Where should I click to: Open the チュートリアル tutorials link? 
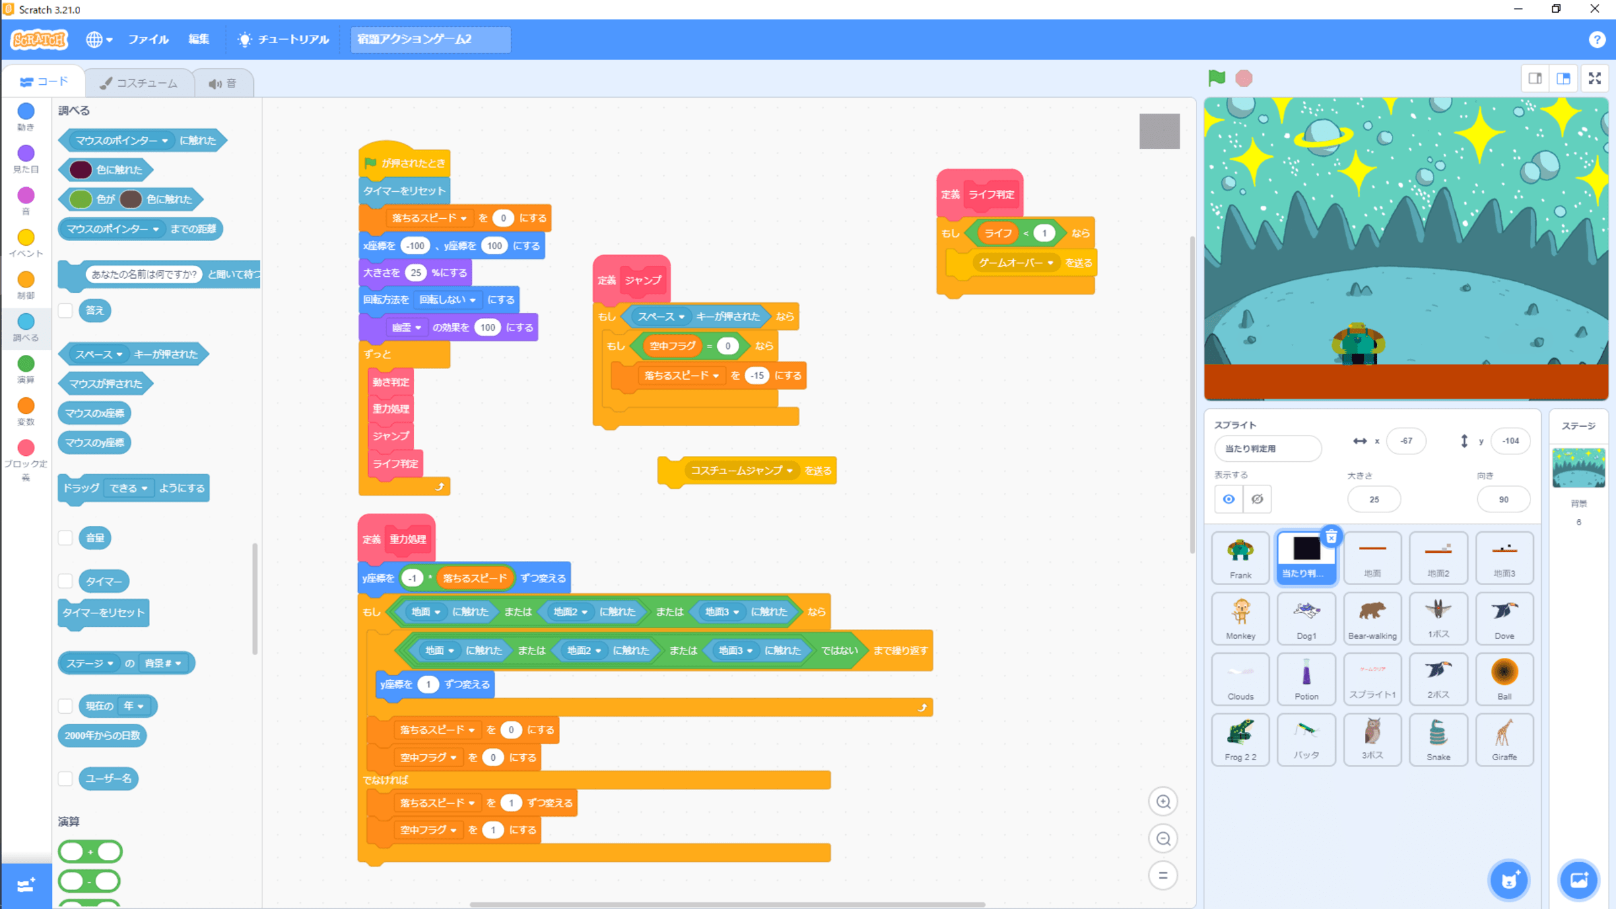click(283, 40)
